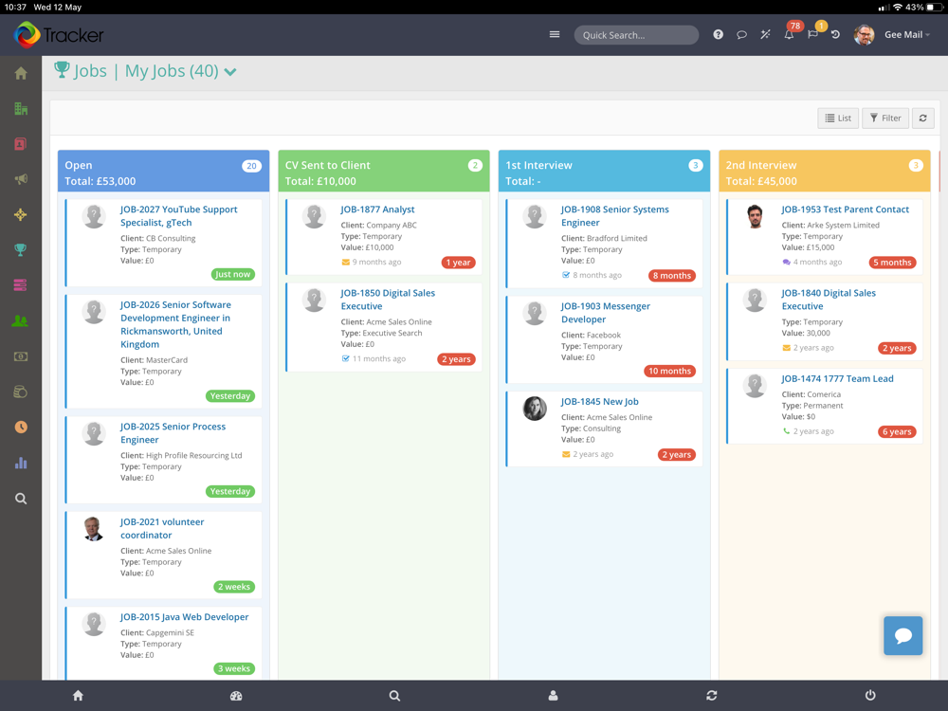Open the Filter button
The width and height of the screenshot is (948, 711).
885,118
